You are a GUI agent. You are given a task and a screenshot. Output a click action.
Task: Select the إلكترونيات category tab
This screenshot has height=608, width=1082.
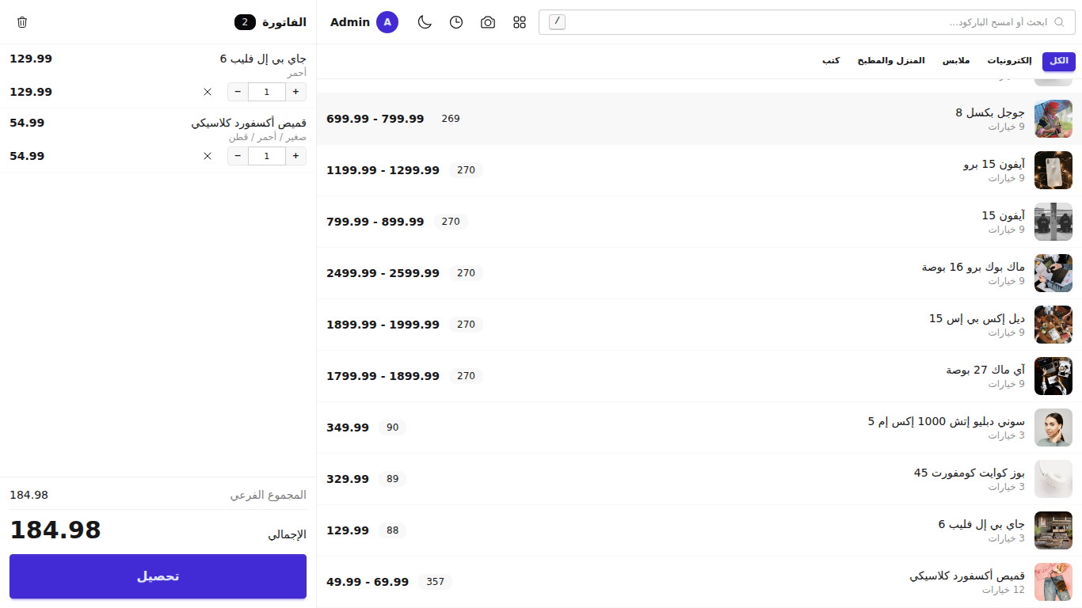point(1009,61)
